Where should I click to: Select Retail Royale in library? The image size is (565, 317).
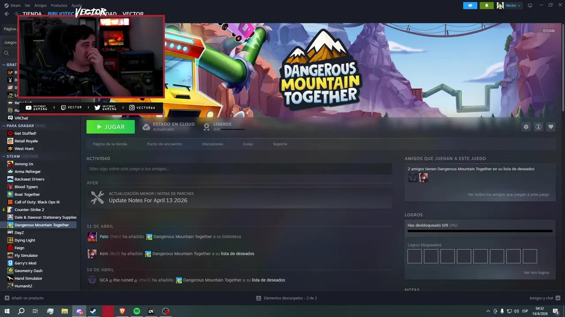pyautogui.click(x=26, y=141)
